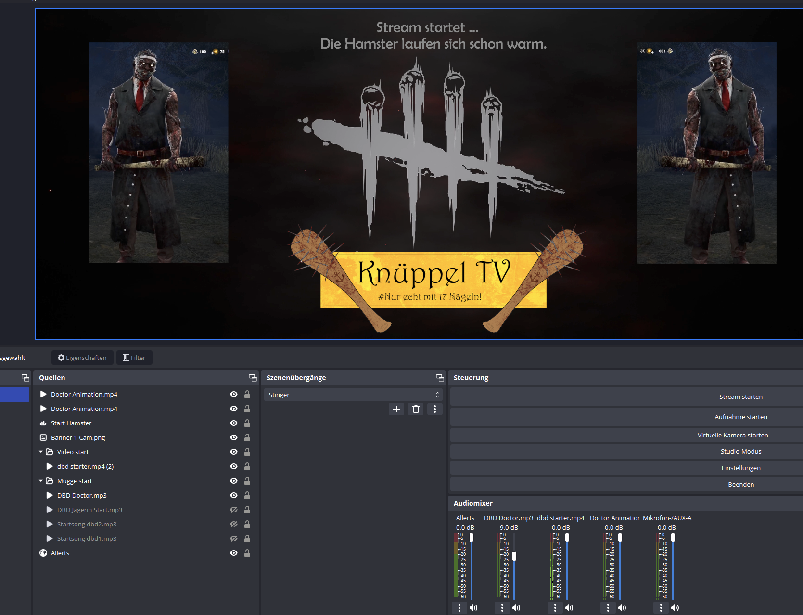The image size is (803, 615).
Task: Hide the Allerts browser source
Action: coord(234,553)
